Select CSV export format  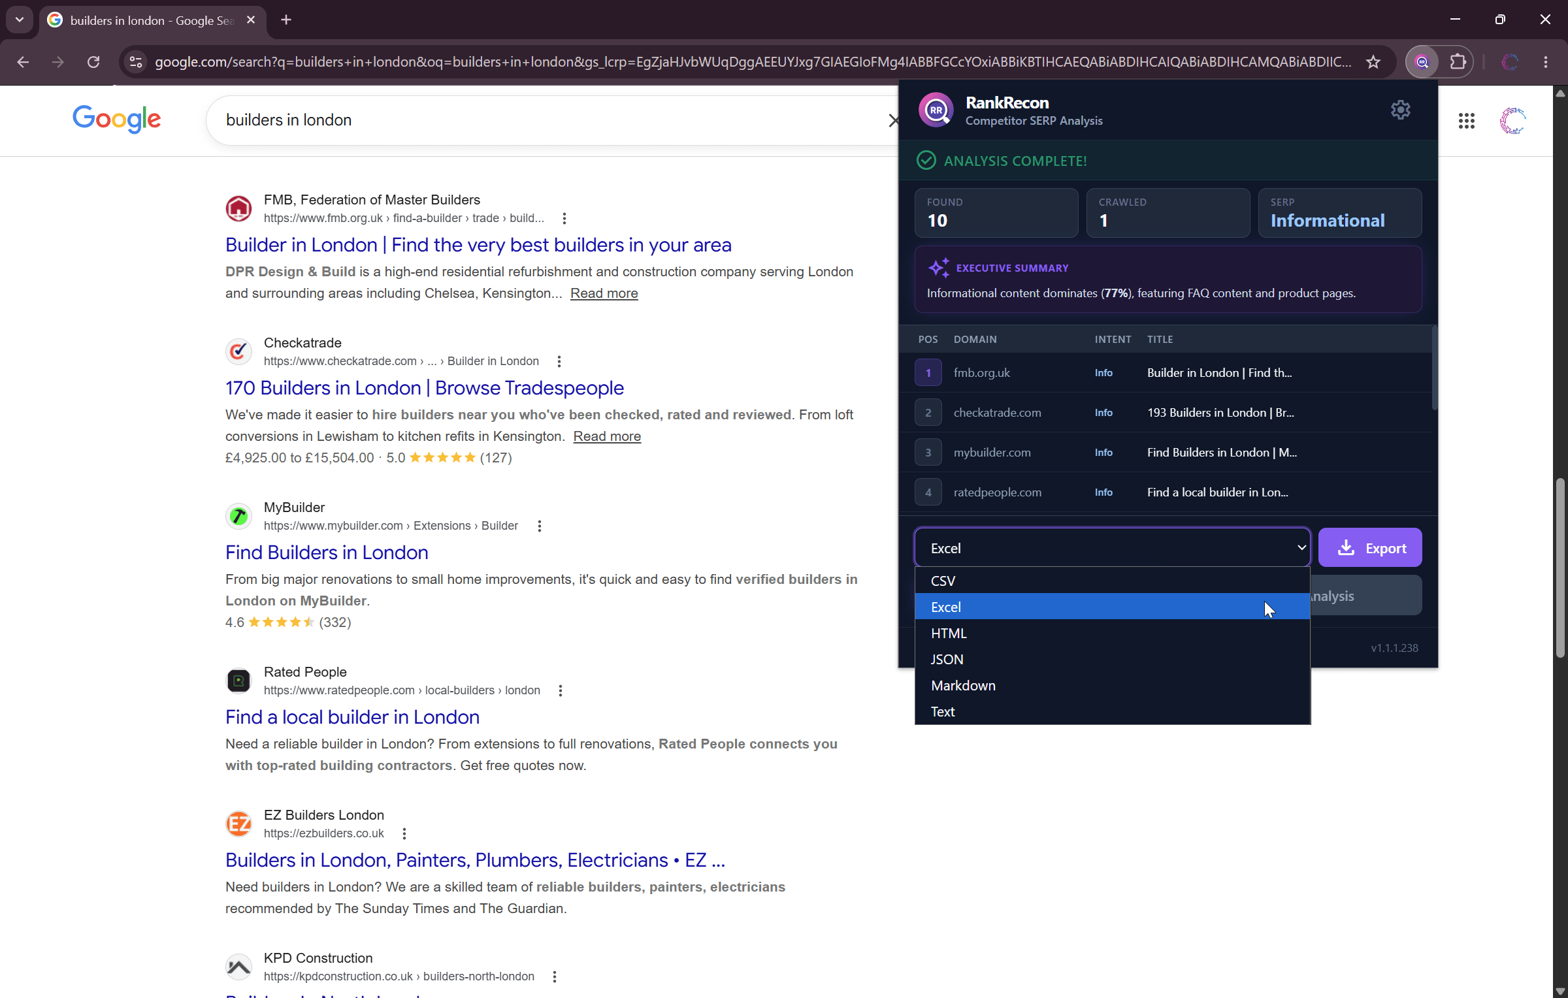(1112, 581)
